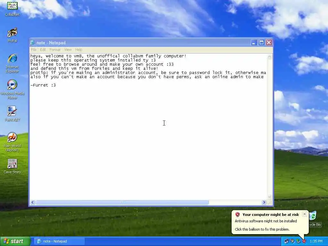Click the vertical scrollbar down arrow
This screenshot has width=328, height=246.
(x=269, y=196)
